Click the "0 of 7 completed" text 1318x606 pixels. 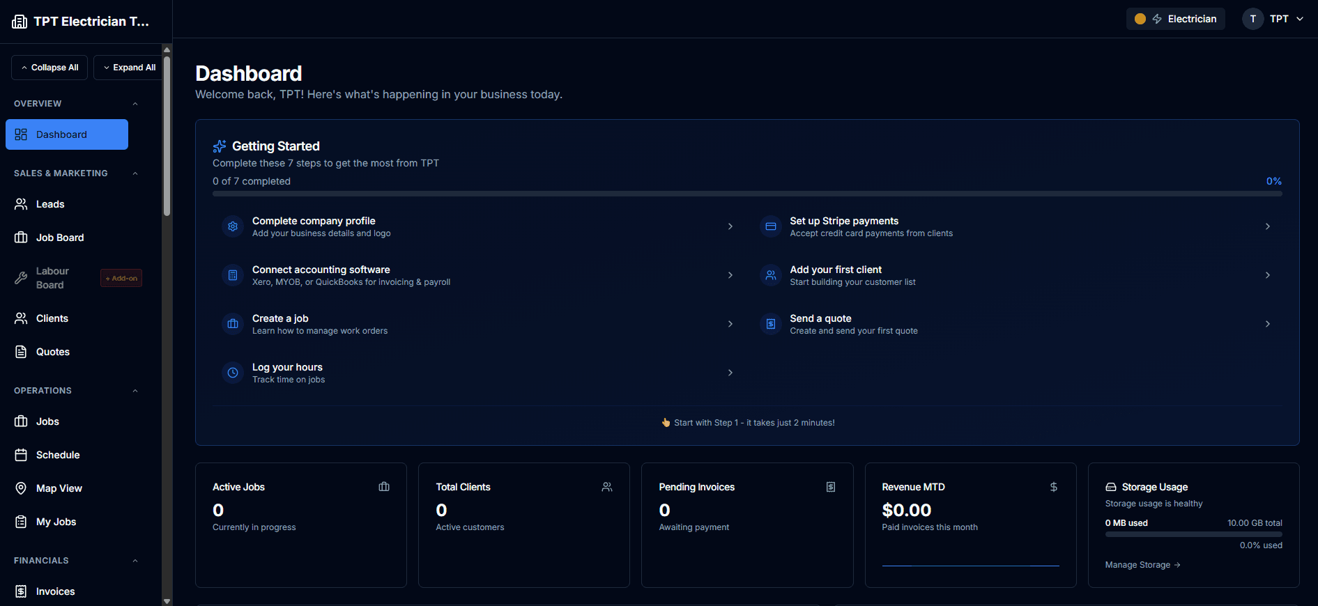pyautogui.click(x=252, y=181)
